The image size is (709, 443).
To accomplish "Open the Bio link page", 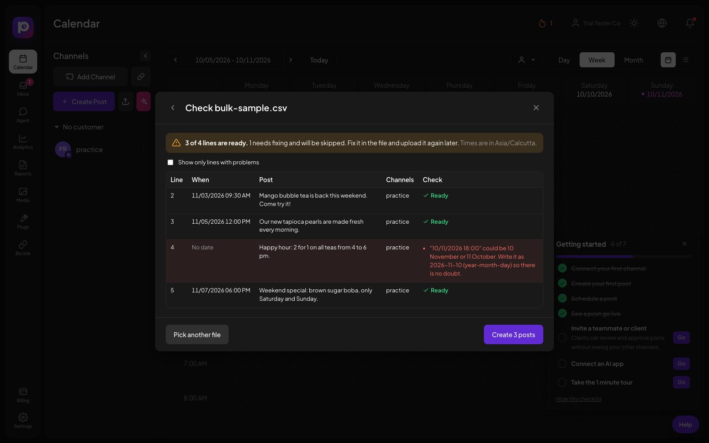I will click(23, 247).
